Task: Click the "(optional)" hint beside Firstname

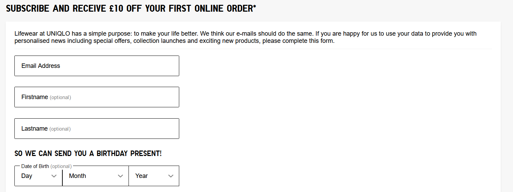Action: [60, 97]
